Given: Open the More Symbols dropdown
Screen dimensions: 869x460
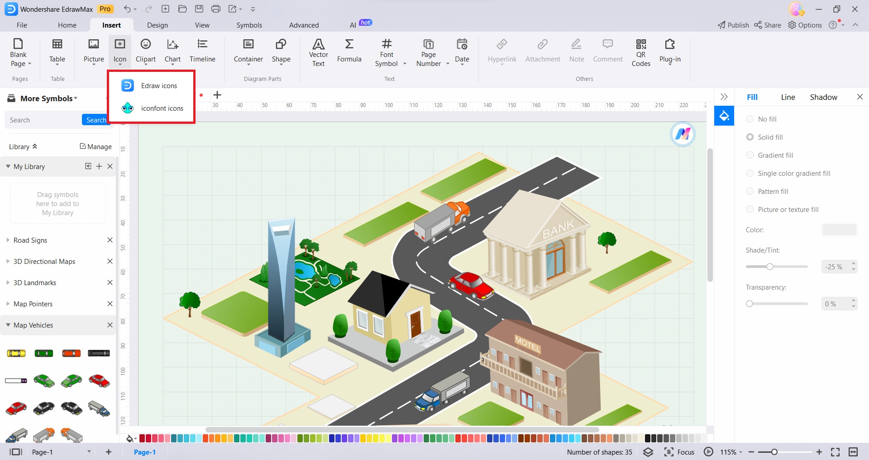Looking at the screenshot, I should pos(49,98).
